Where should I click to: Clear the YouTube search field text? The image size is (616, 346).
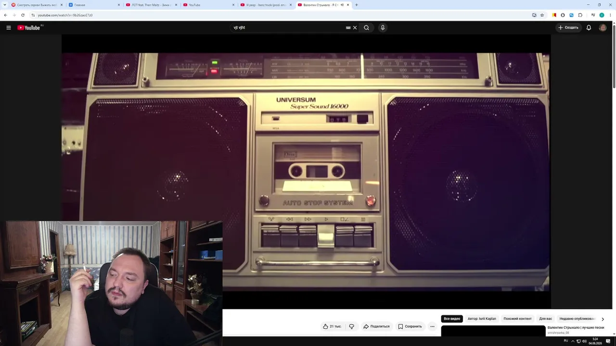pyautogui.click(x=355, y=28)
